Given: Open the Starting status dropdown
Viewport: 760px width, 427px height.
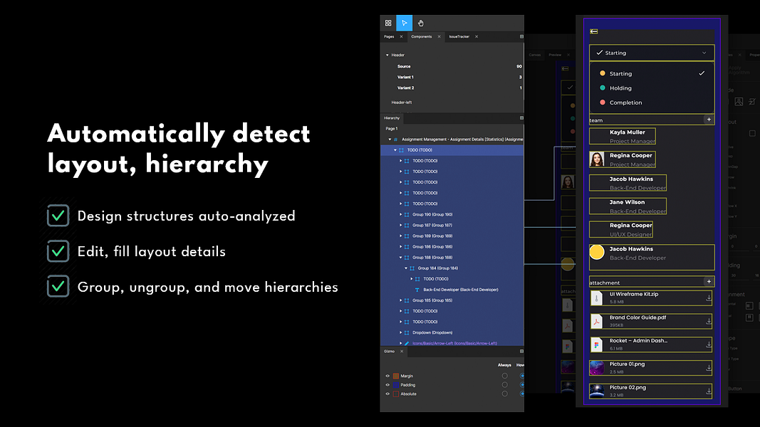Looking at the screenshot, I should (651, 53).
